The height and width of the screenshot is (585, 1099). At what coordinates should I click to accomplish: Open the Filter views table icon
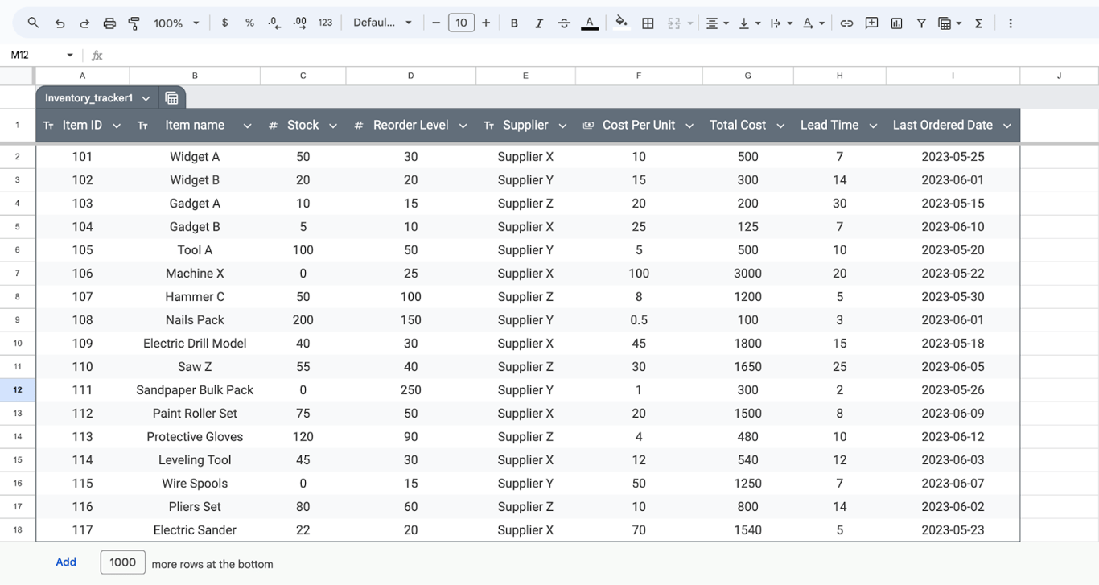pos(950,23)
